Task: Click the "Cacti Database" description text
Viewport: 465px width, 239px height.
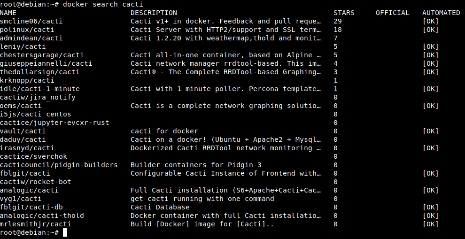Action: click(160, 207)
